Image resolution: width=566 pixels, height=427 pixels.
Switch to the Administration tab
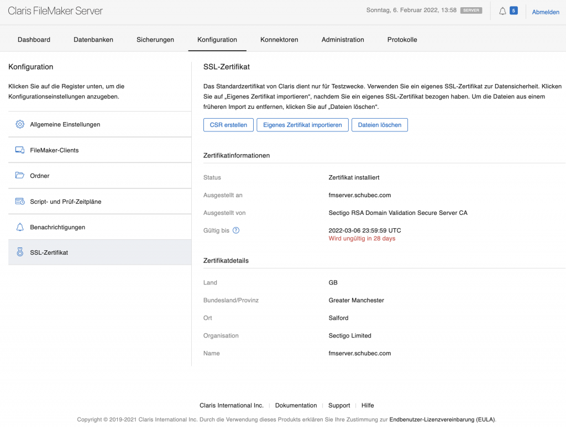click(x=343, y=40)
